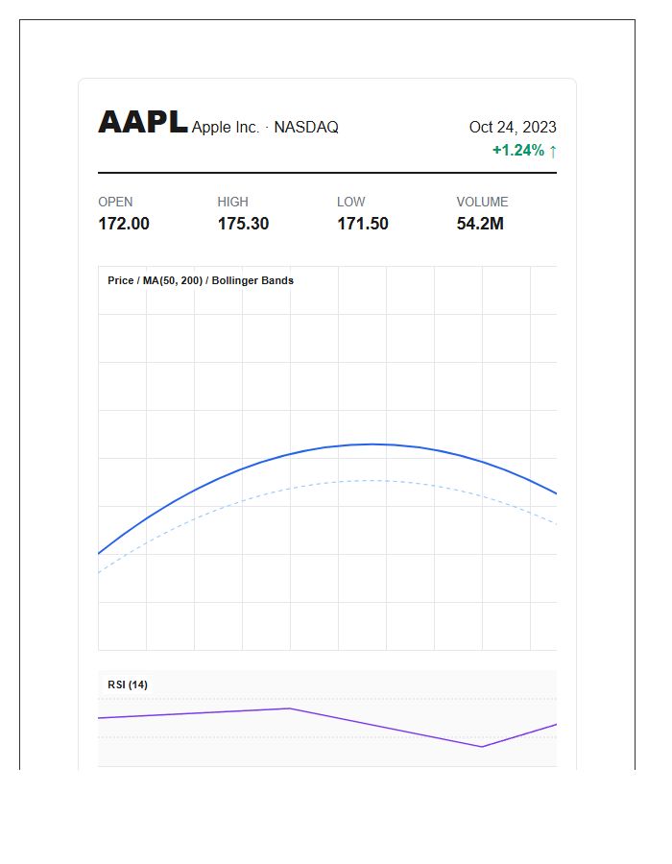Image resolution: width=672 pixels, height=864 pixels.
Task: Click the peak of the solid blue price line
Action: coord(372,444)
